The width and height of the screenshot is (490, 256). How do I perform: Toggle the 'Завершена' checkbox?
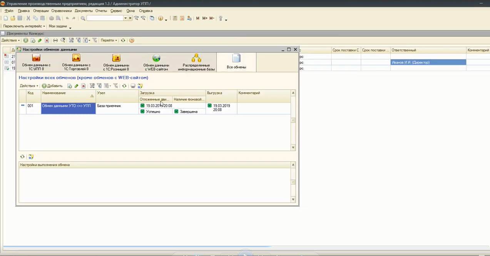(x=176, y=111)
